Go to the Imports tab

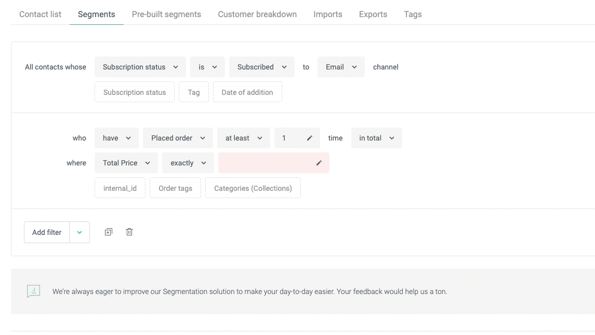(x=328, y=15)
